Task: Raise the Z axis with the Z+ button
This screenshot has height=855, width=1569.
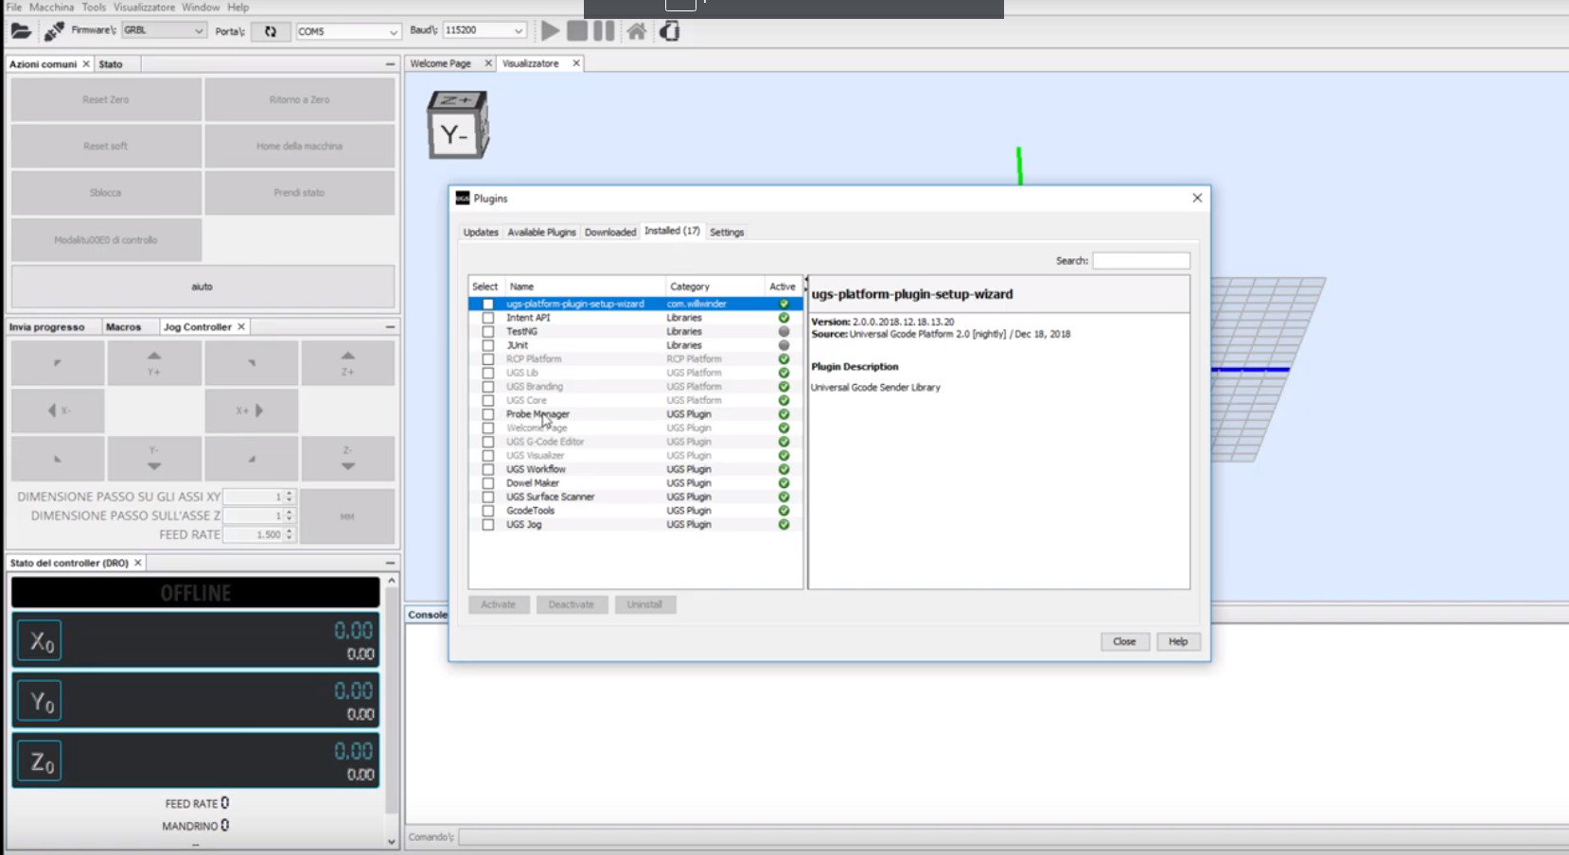Action: pos(348,363)
